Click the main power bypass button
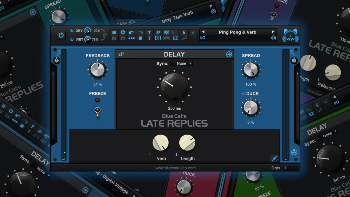 point(61,35)
